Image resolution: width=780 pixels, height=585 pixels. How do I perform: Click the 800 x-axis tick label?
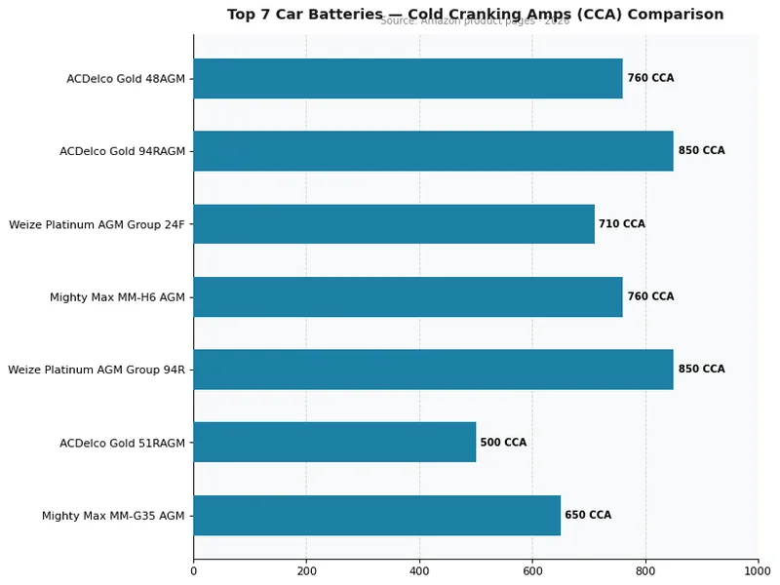tap(645, 570)
